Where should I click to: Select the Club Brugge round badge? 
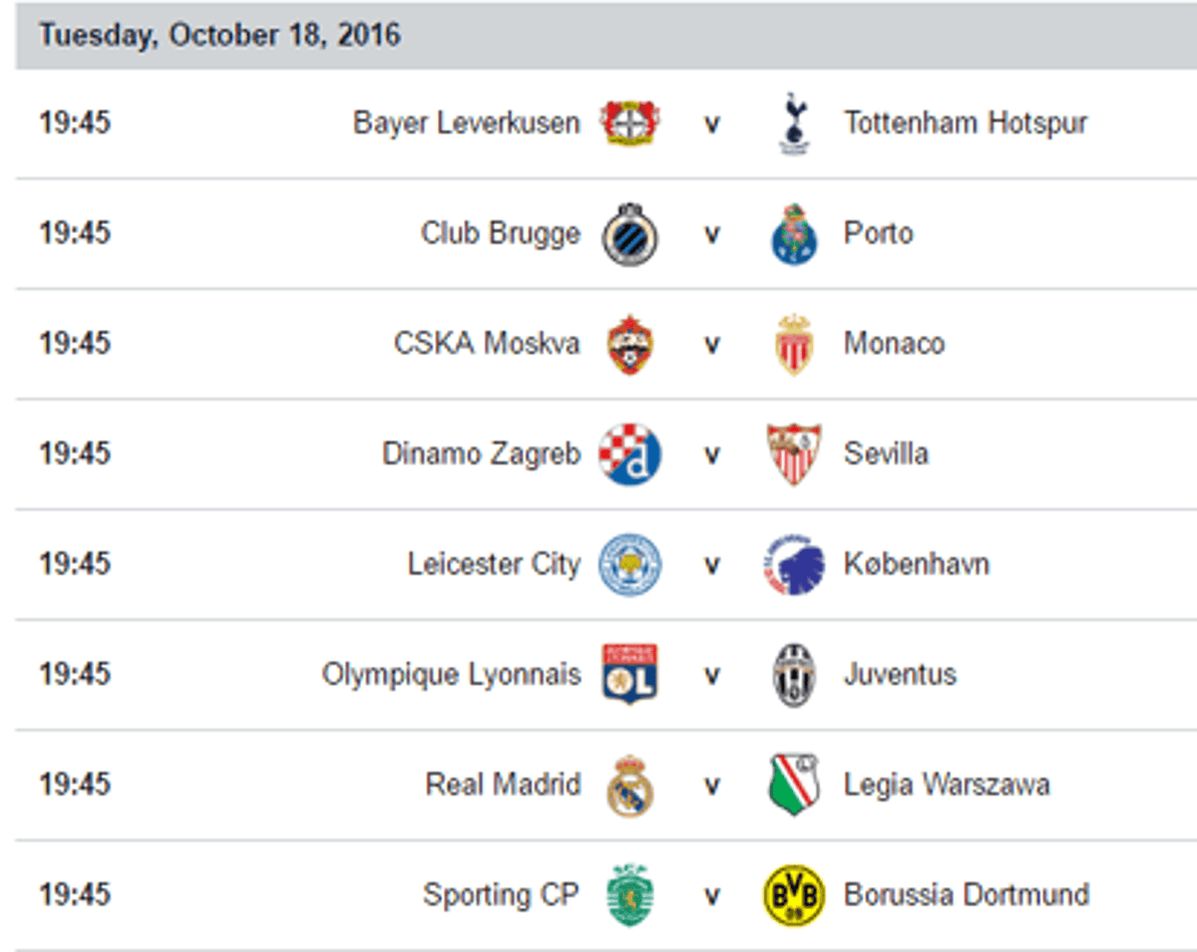629,234
